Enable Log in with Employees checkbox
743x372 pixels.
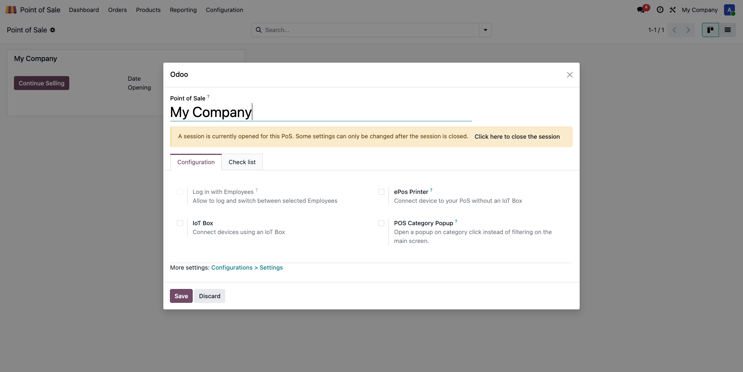tap(180, 192)
